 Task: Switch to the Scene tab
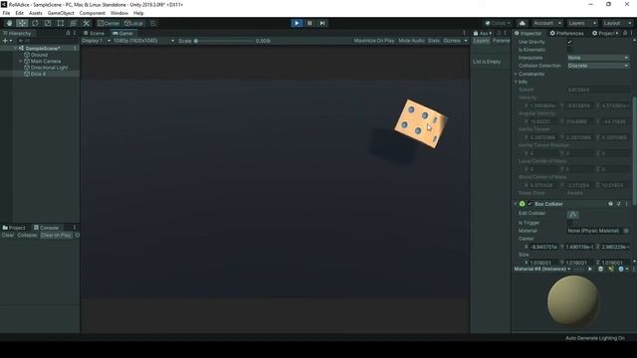(x=95, y=33)
